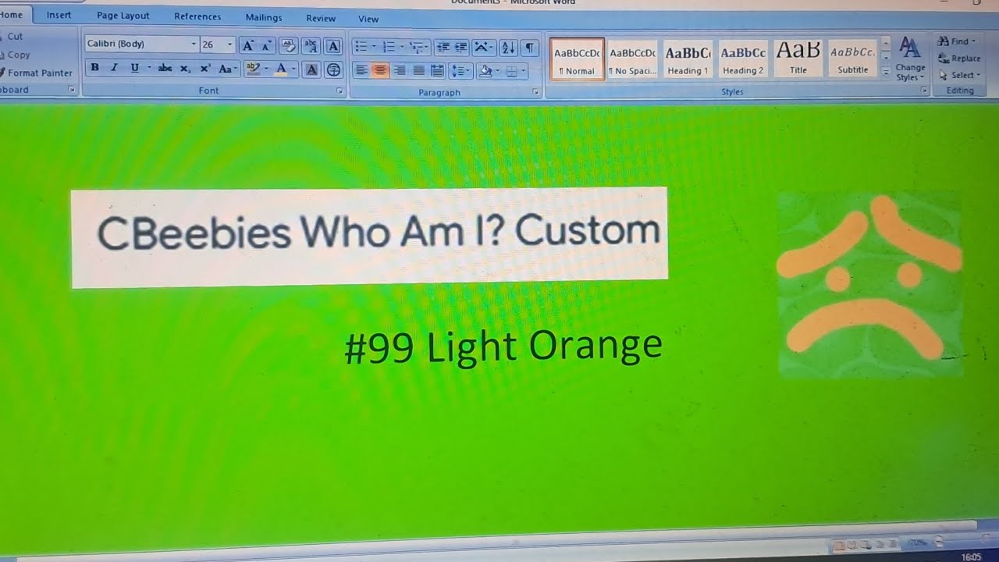Image resolution: width=999 pixels, height=562 pixels.
Task: Increase paragraph indent
Action: 461,48
